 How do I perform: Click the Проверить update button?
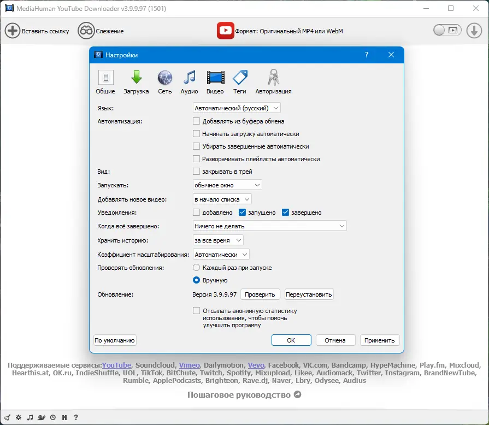click(260, 294)
